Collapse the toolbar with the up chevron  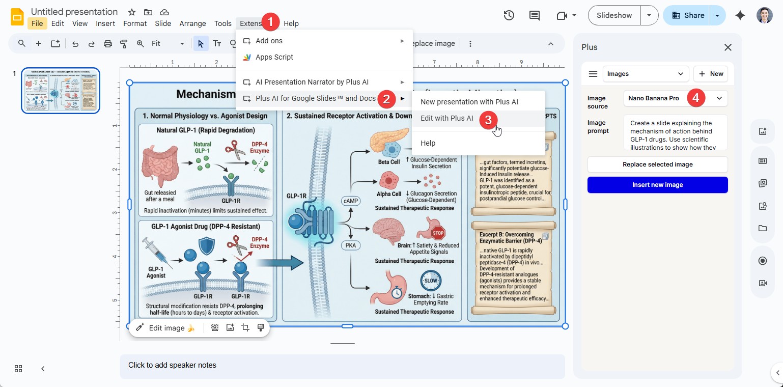click(550, 44)
